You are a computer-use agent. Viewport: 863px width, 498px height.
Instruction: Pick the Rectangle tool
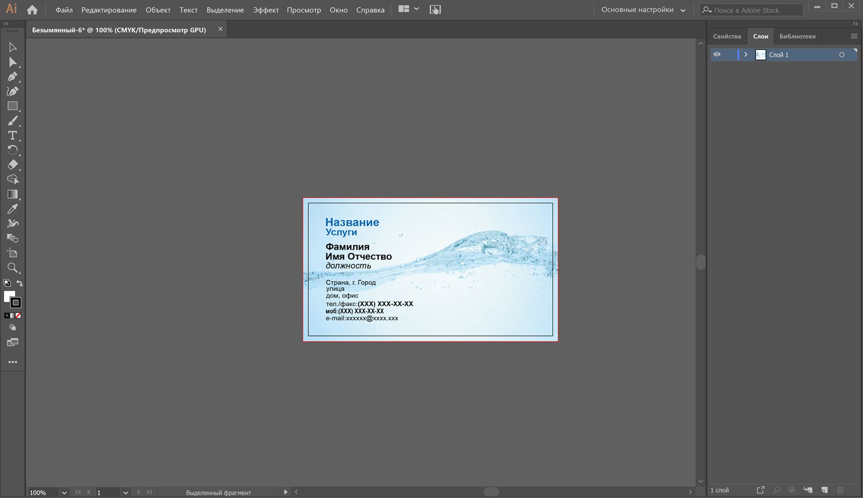[x=12, y=106]
